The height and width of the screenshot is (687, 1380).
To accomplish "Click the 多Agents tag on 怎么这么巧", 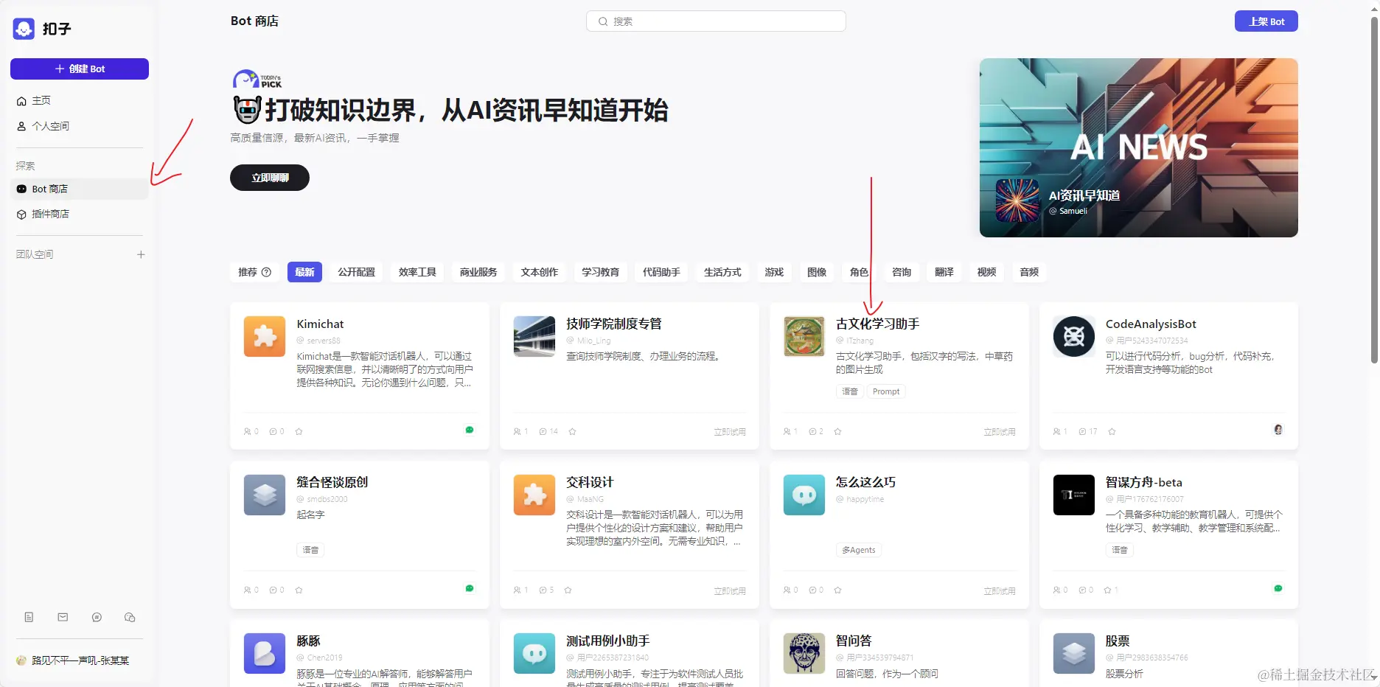I will tap(859, 550).
